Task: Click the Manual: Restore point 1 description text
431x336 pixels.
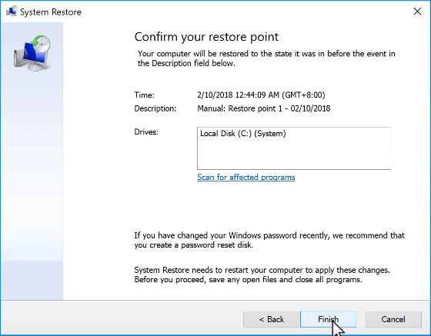Action: click(x=264, y=108)
